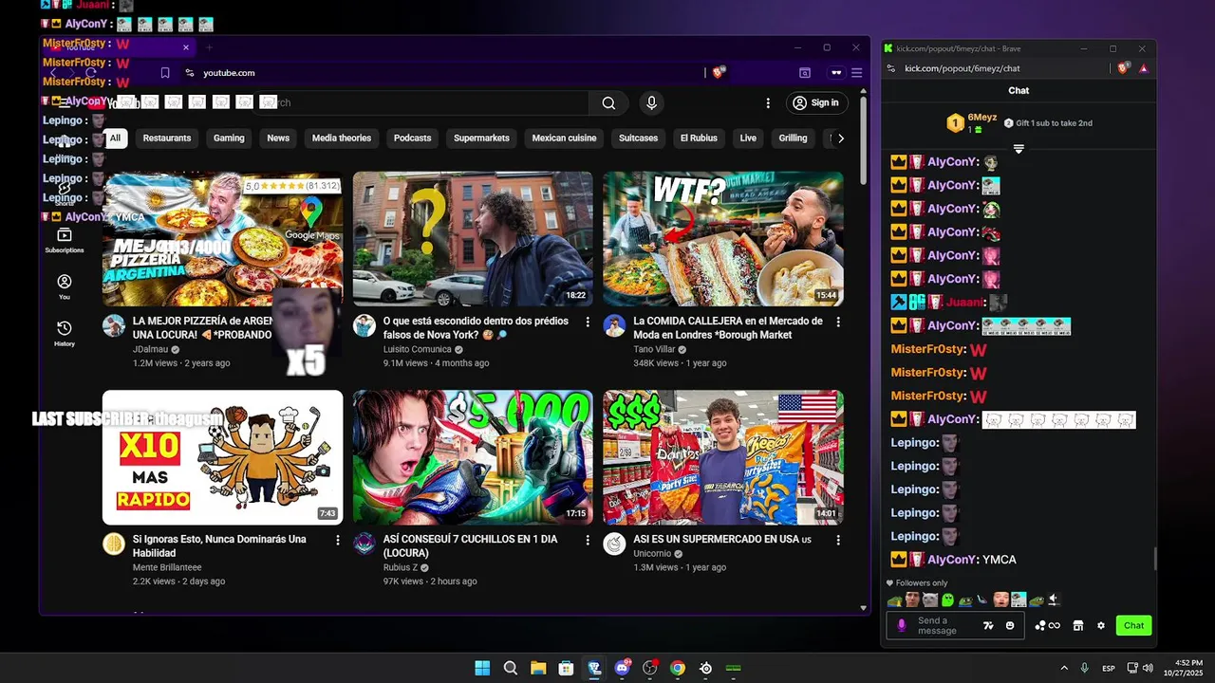This screenshot has height=683, width=1215.
Task: Open the SUPERMERCADO EN USA video thumbnail
Action: (723, 457)
